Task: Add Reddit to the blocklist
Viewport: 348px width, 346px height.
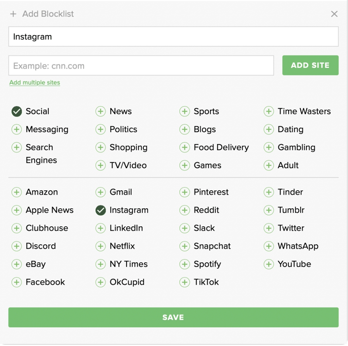Action: tap(185, 210)
